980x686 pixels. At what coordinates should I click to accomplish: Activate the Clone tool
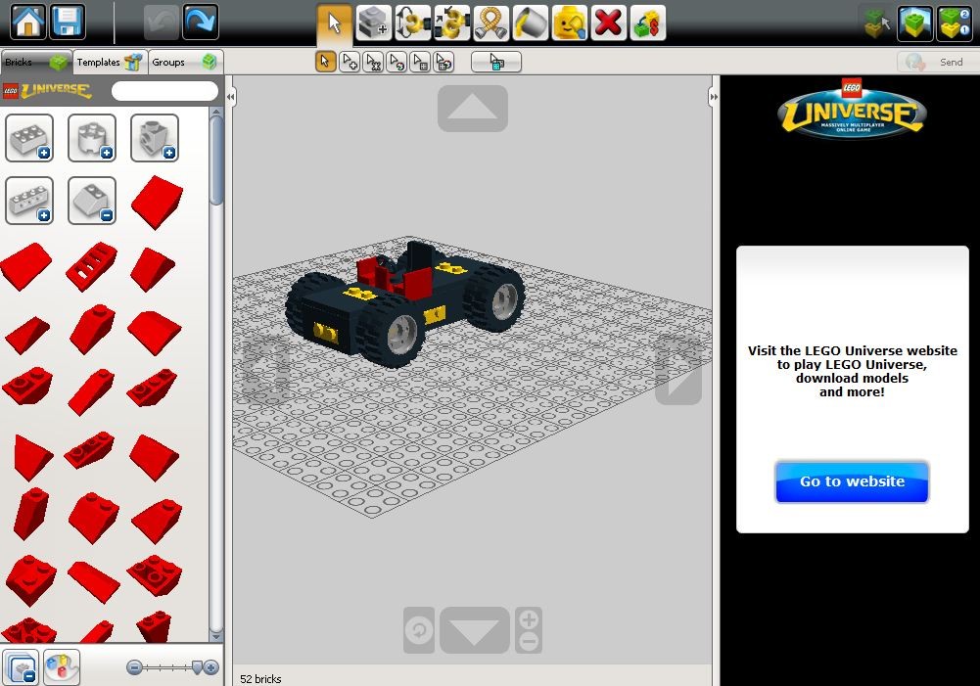(x=373, y=22)
